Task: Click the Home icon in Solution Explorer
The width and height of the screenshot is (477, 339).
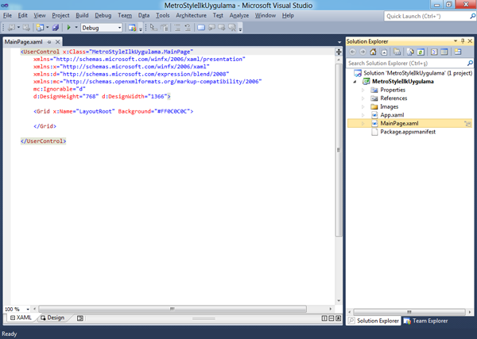Action: pos(373,52)
